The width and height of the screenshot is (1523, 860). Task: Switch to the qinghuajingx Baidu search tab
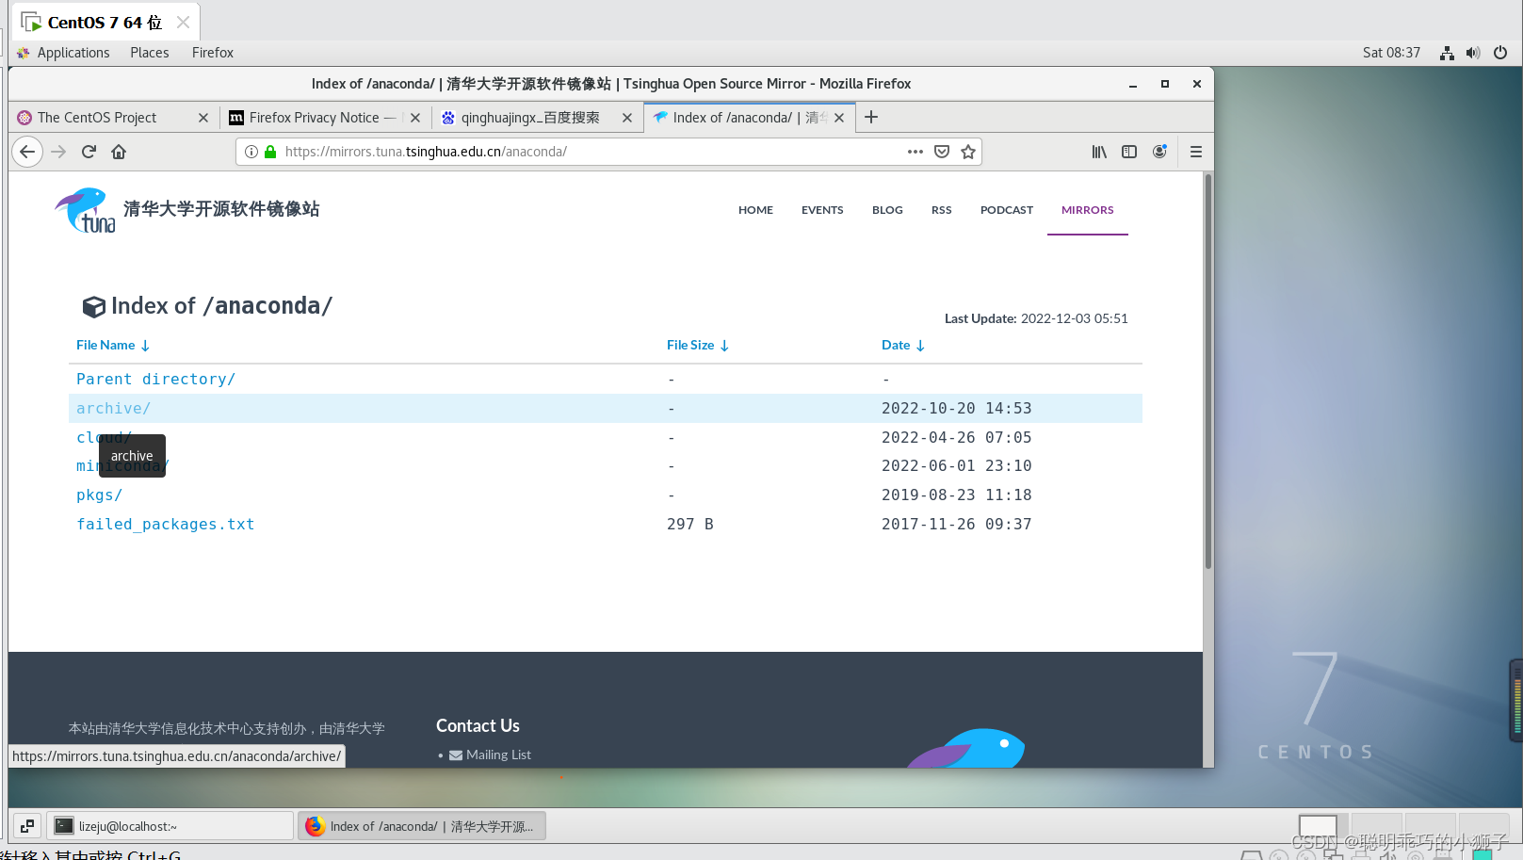[527, 117]
